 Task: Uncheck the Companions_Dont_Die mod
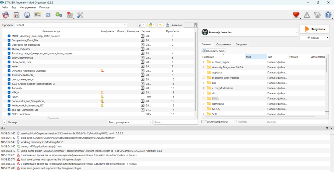9,40
